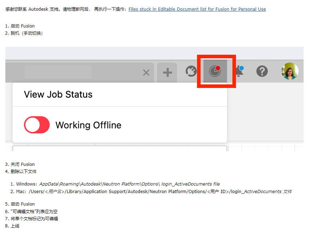Click step '2. 脱机（手动切换）' text

coord(24,33)
